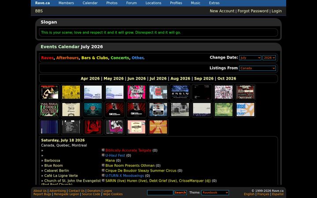Viewport: 317px width, 198px height.
Task: Open the dark blue striped flyer thumbnail
Action: click(49, 127)
